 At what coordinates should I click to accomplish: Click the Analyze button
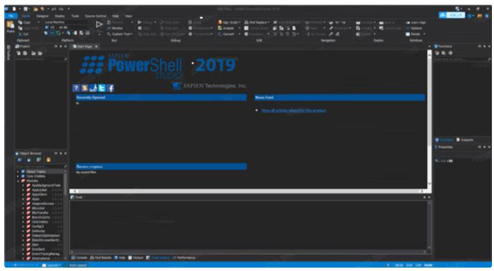(x=226, y=28)
